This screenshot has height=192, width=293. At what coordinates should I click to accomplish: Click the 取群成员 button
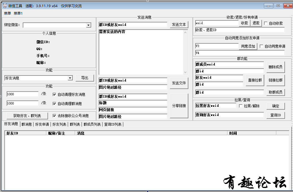[275, 92]
